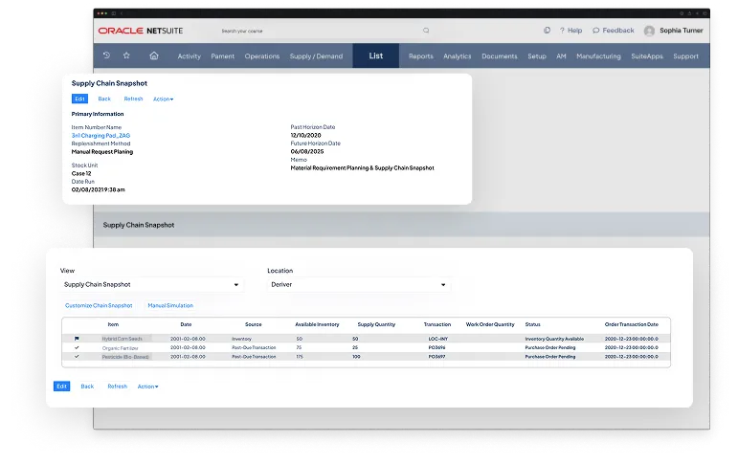Image resolution: width=738 pixels, height=464 pixels.
Task: Click the Status column header
Action: pos(533,324)
